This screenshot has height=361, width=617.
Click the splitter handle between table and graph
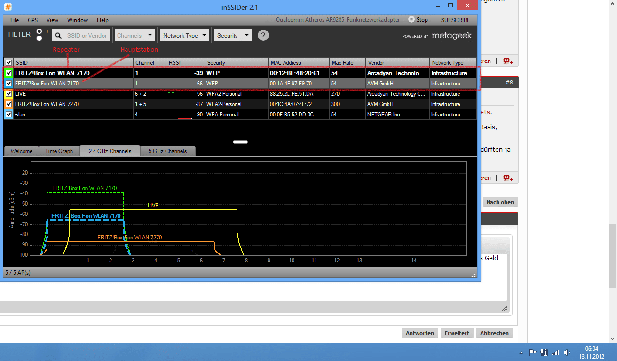pos(240,142)
